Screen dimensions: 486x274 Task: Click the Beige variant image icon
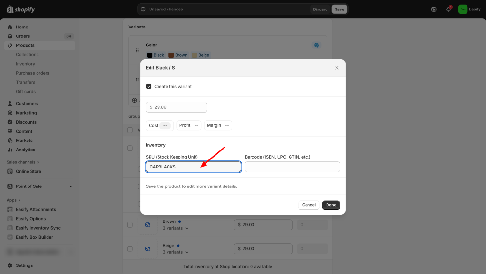tap(148, 248)
